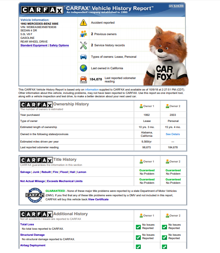The image size is (220, 253).
Task: Click Structural Damage green checkmark for Owner 2
Action: pyautogui.click(x=164, y=237)
